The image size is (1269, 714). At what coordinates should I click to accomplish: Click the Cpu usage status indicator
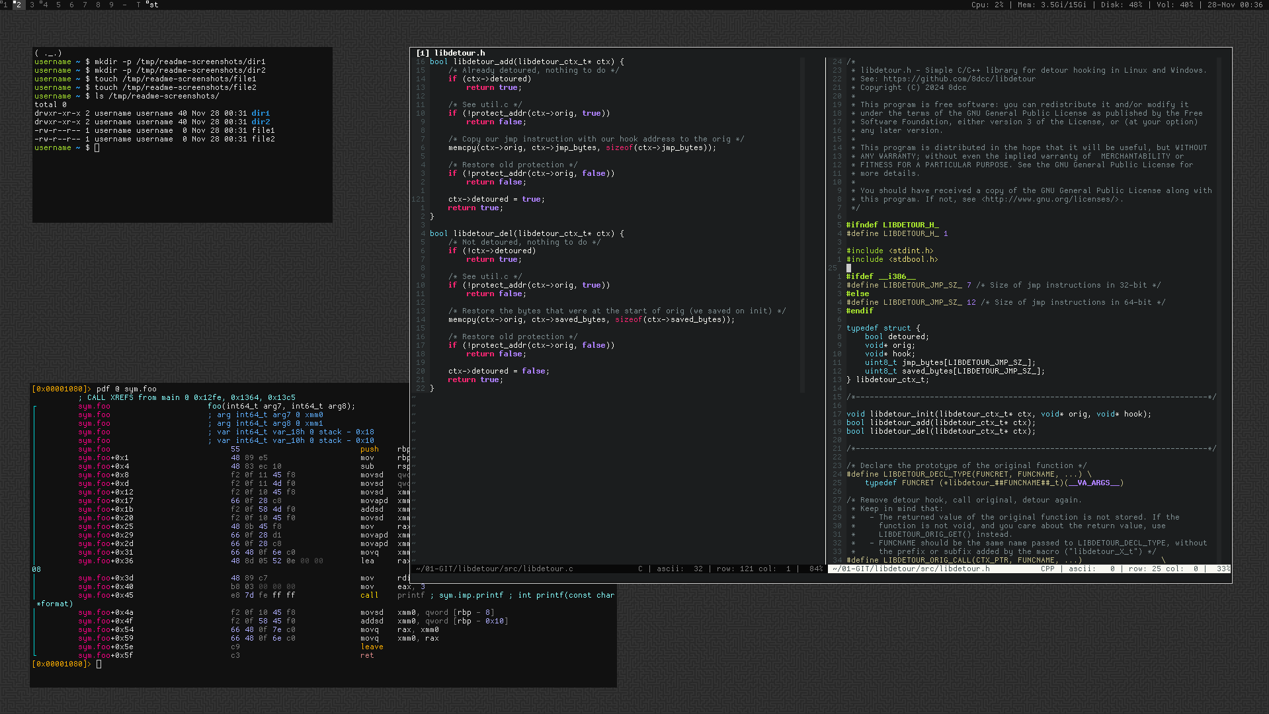[x=987, y=5]
